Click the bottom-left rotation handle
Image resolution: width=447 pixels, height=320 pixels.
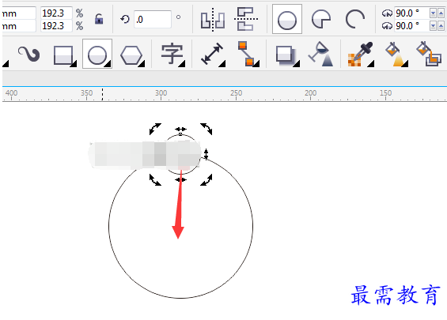[x=155, y=180]
